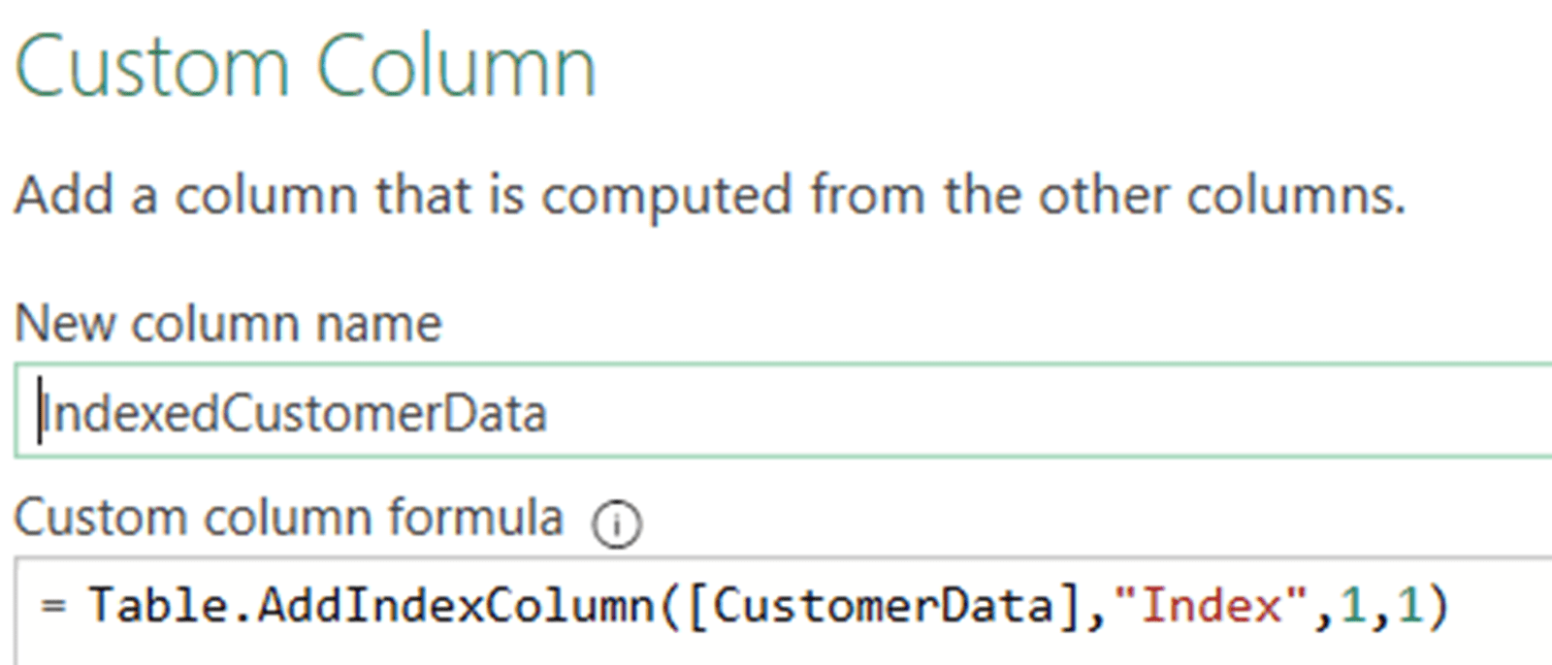Screen dimensions: 1552x665
Task: Place cursor on "AddIndexColumn" in the formula
Action: pos(456,607)
